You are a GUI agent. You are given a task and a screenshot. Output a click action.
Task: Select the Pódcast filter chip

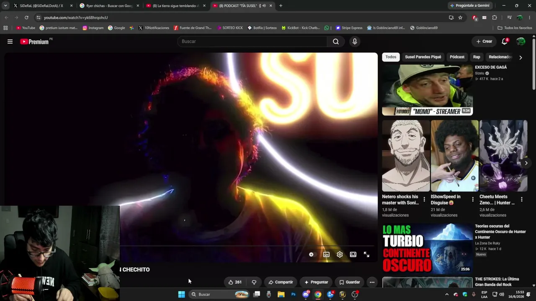pyautogui.click(x=457, y=57)
